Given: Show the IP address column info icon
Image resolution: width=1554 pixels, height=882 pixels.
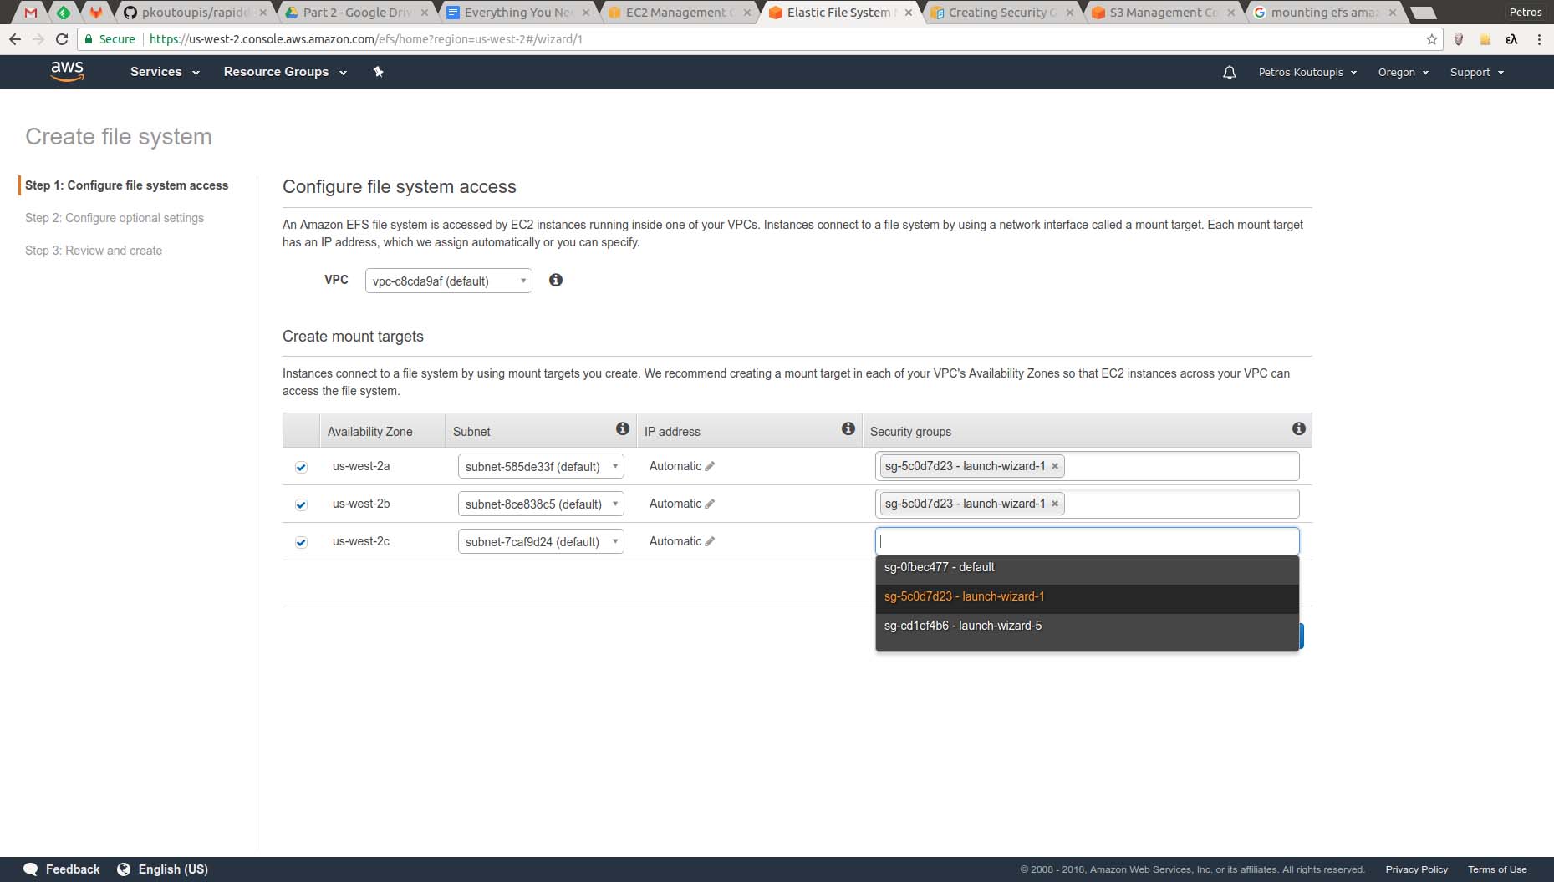Looking at the screenshot, I should click(x=848, y=429).
